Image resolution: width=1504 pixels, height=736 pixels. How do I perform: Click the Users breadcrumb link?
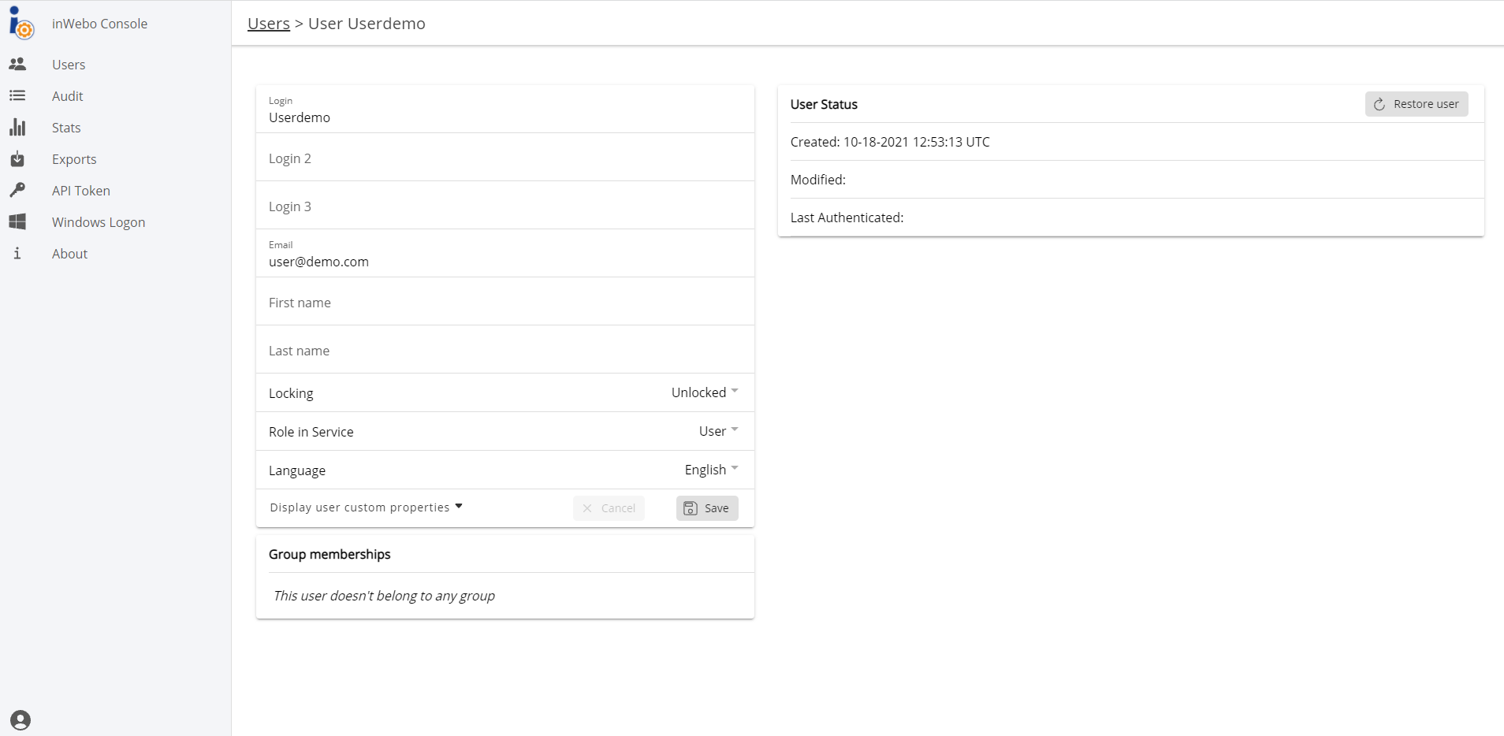269,24
